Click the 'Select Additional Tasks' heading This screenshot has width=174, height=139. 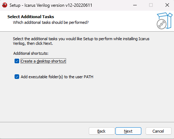tap(31, 17)
